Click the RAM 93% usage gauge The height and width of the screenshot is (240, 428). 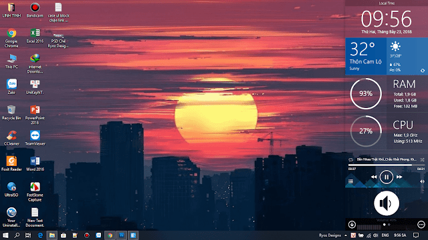(x=366, y=93)
